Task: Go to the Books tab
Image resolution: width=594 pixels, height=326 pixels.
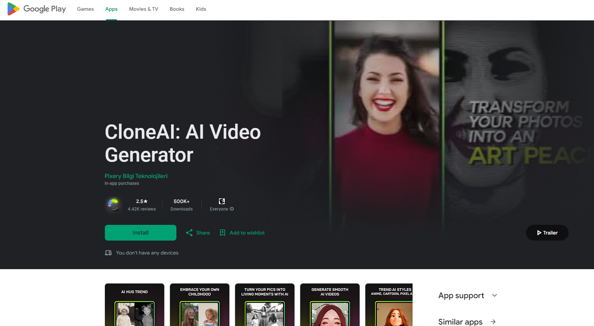Action: (177, 9)
